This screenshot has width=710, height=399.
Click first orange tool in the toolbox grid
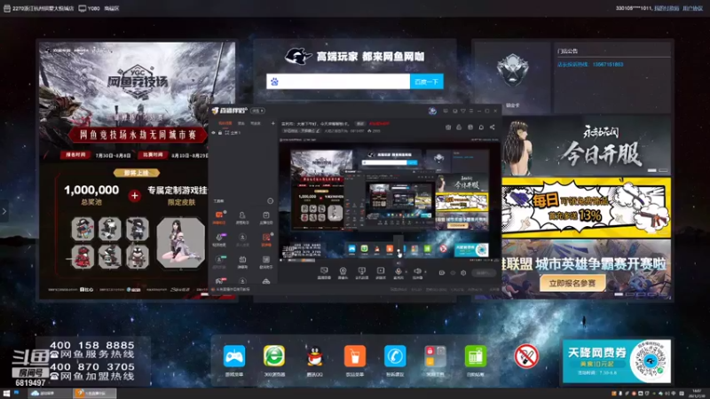219,217
